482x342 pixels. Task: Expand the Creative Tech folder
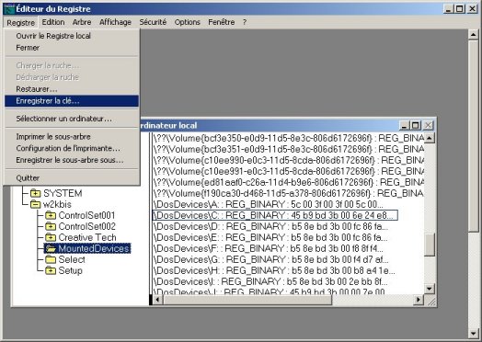(x=51, y=237)
